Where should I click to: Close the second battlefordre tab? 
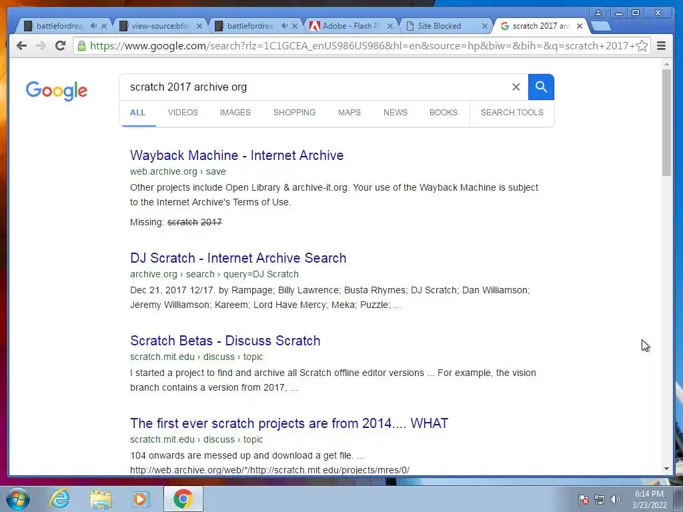[295, 26]
